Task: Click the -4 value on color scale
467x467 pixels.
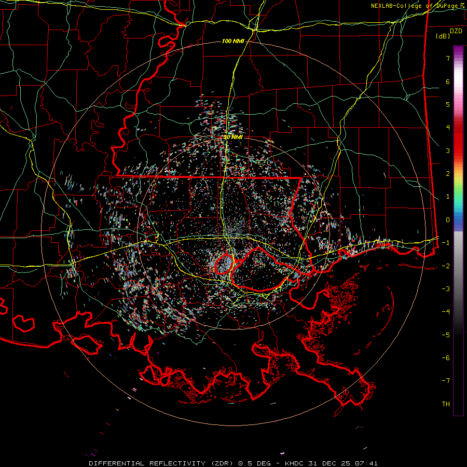Action: click(x=446, y=312)
